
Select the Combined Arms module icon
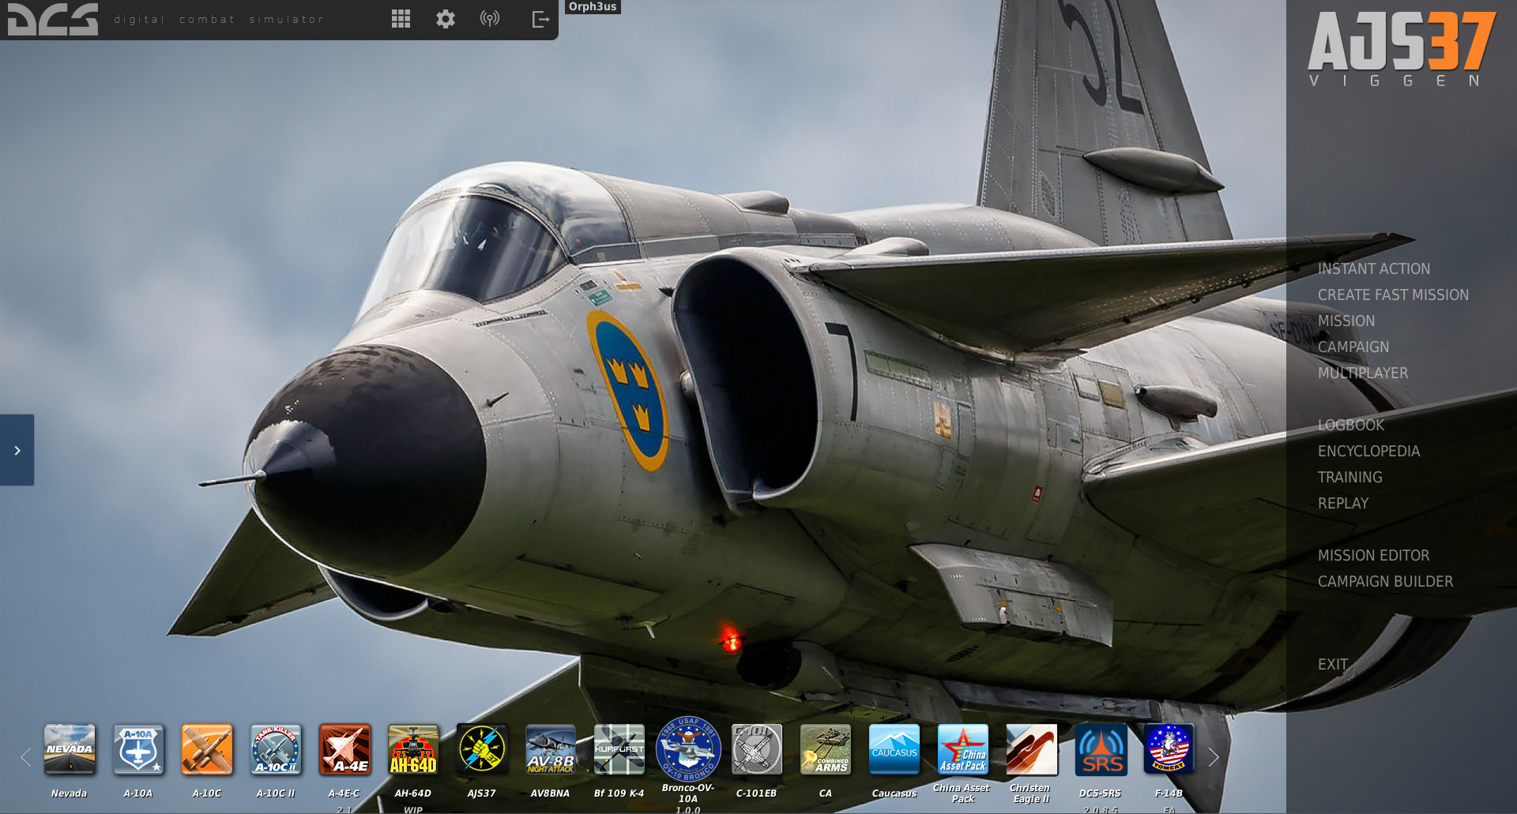pyautogui.click(x=825, y=749)
